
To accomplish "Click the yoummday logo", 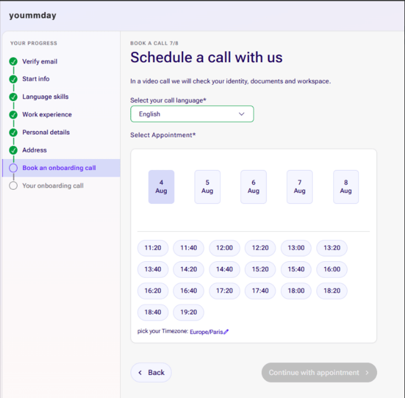I will tap(33, 16).
